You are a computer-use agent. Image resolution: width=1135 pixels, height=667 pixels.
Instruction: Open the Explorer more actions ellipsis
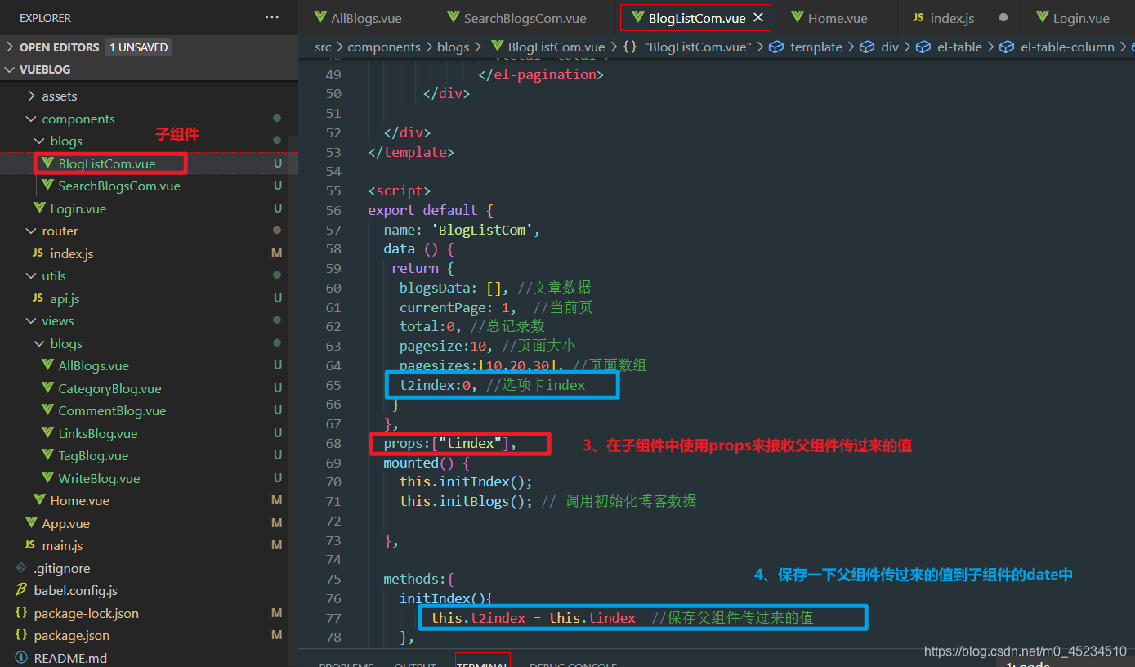pyautogui.click(x=272, y=17)
